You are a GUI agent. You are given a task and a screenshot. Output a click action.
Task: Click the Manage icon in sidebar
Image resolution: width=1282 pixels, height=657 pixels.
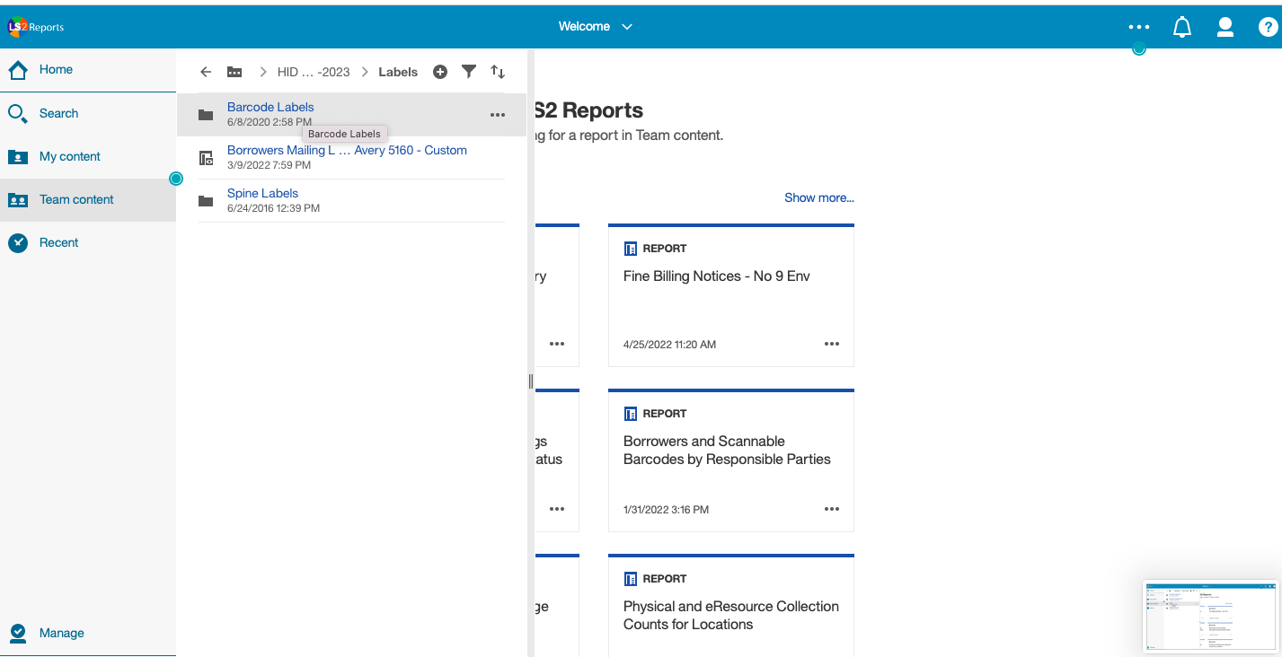18,633
